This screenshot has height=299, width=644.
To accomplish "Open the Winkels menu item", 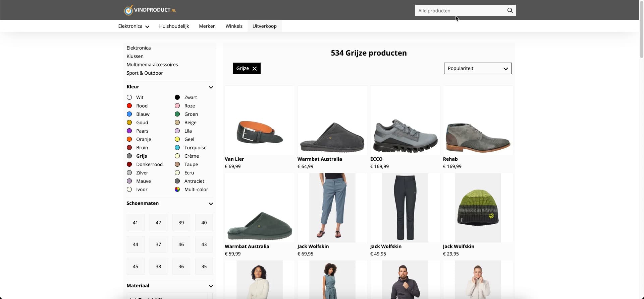I will (x=234, y=26).
